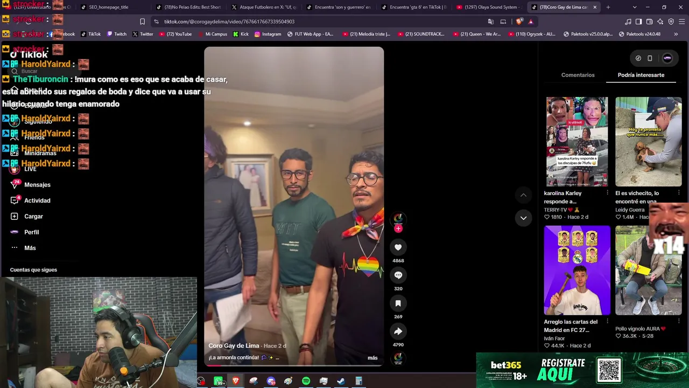The width and height of the screenshot is (689, 388).
Task: Switch to the Olaya Sound System tab
Action: point(490,7)
